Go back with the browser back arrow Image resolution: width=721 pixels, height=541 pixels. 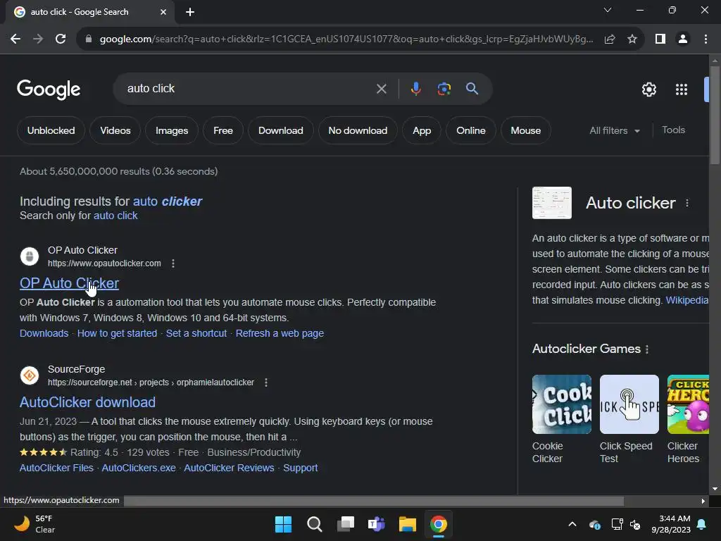pyautogui.click(x=15, y=39)
